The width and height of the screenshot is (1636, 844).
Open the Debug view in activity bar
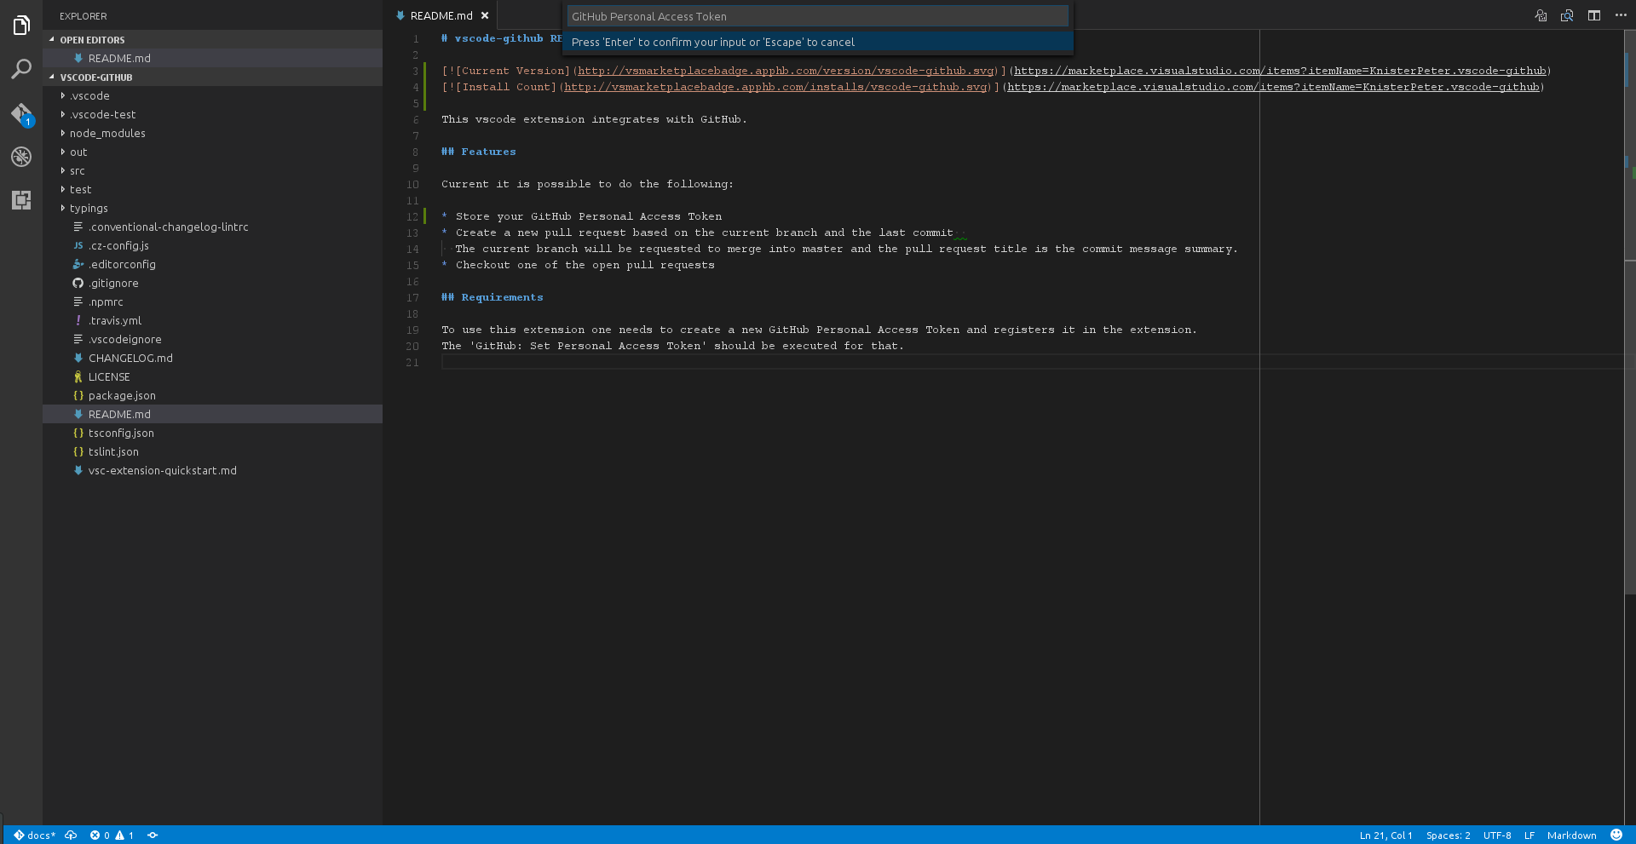tap(21, 157)
